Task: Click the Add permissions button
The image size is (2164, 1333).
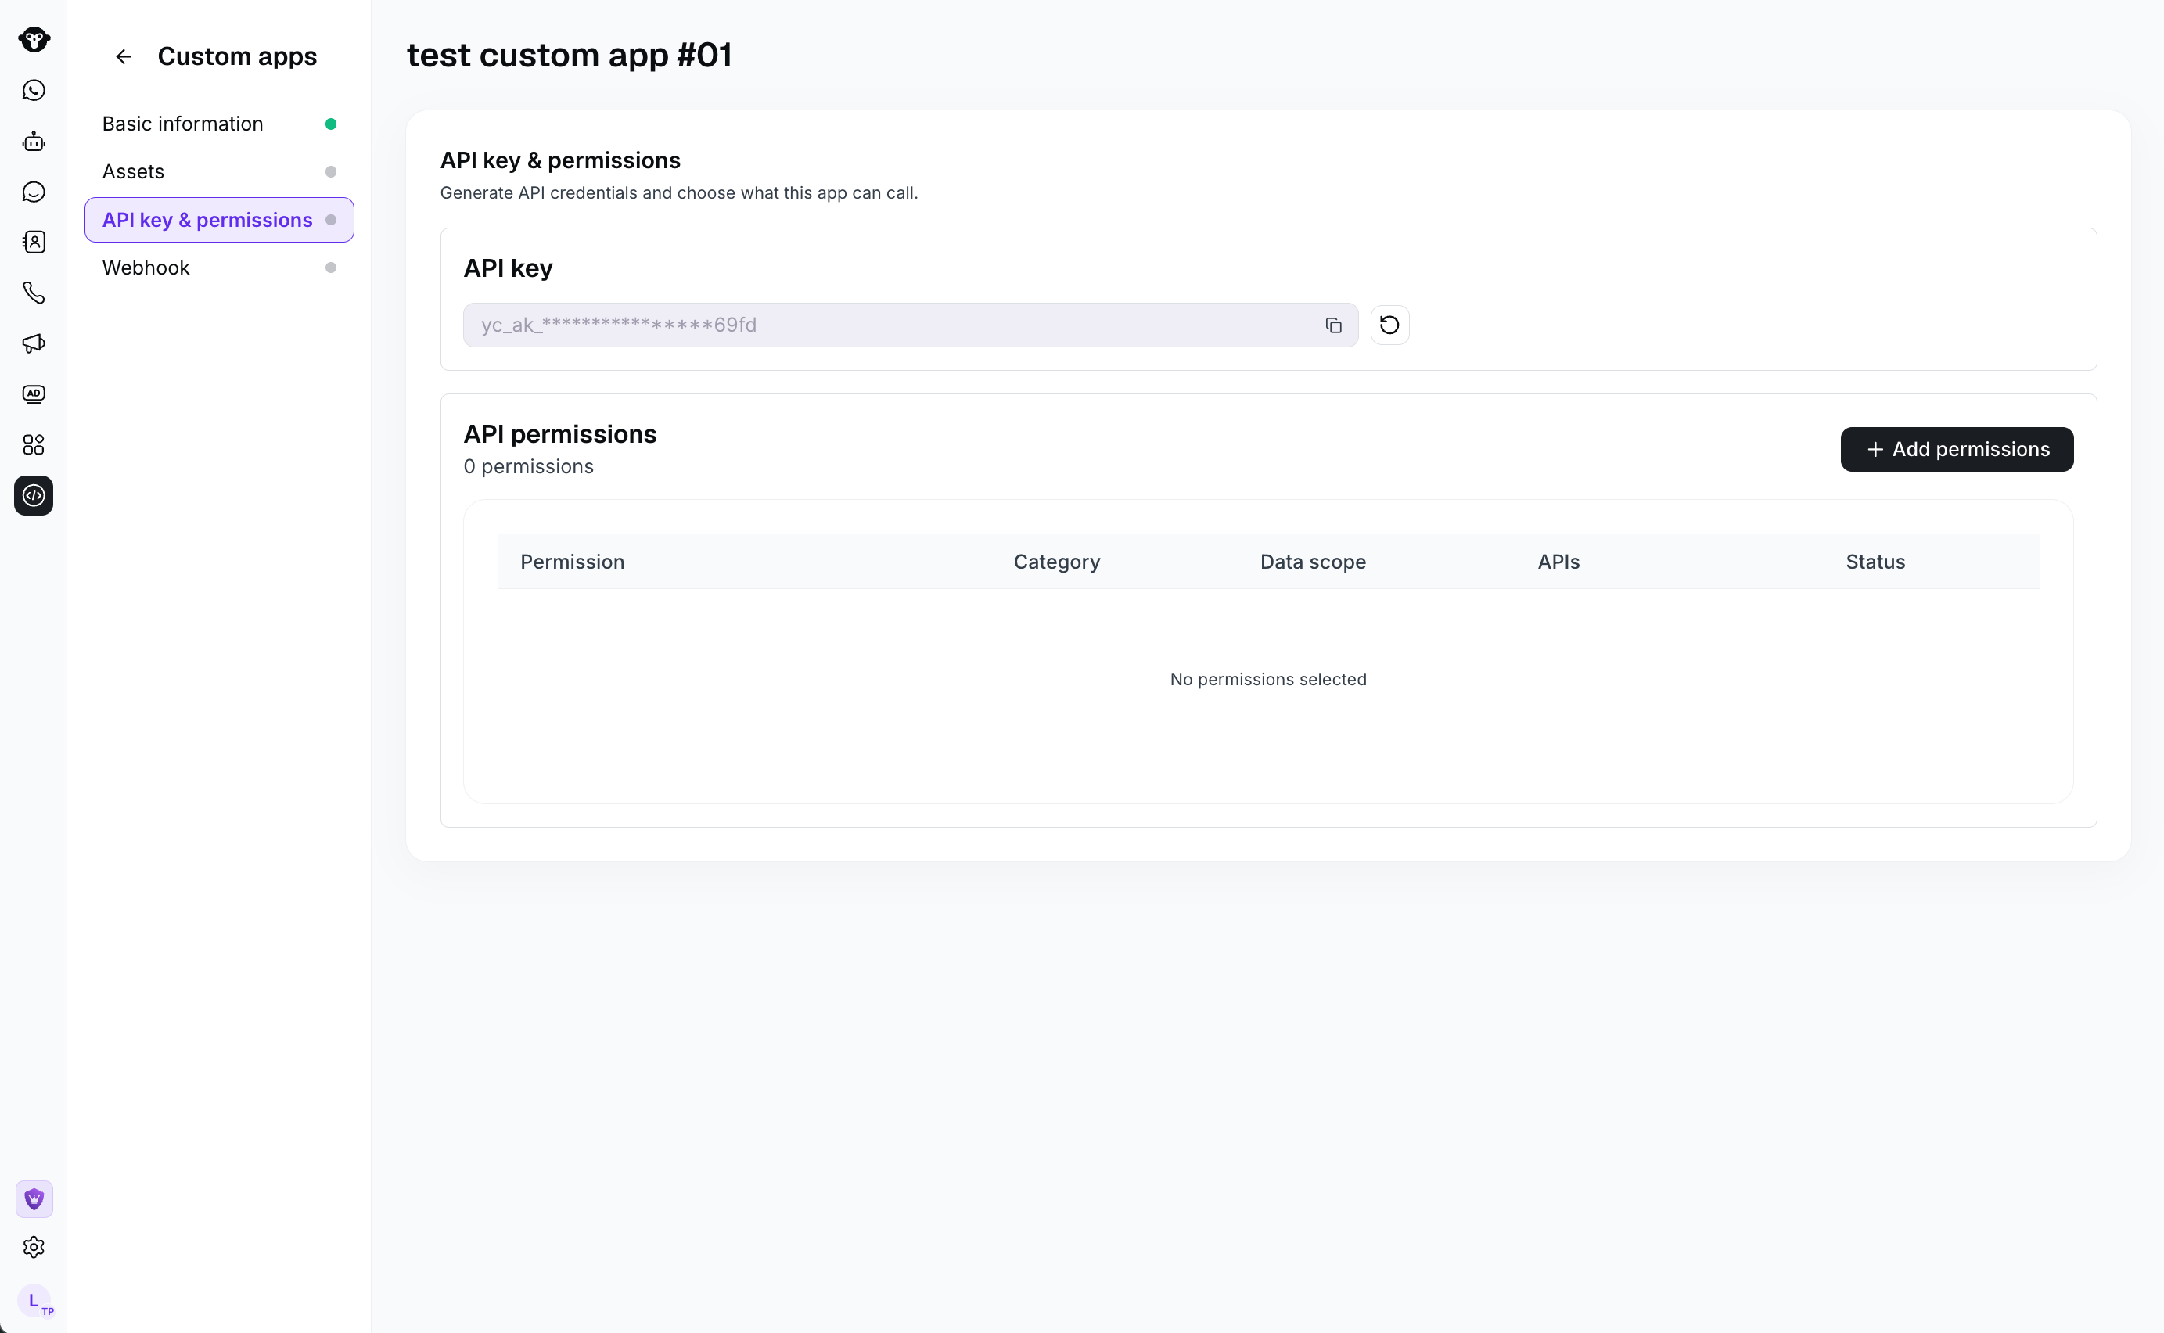Action: pyautogui.click(x=1957, y=450)
